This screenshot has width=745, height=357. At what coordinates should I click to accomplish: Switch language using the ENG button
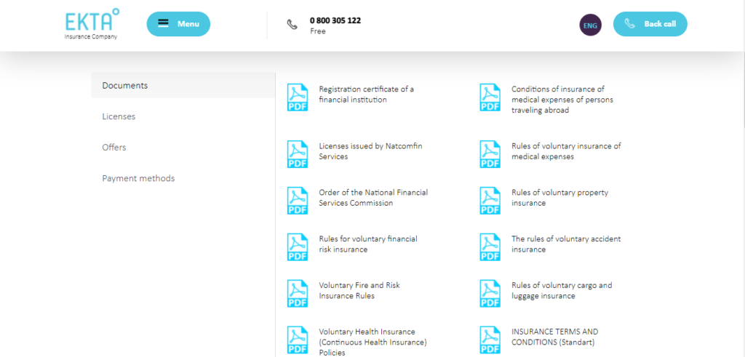click(590, 25)
